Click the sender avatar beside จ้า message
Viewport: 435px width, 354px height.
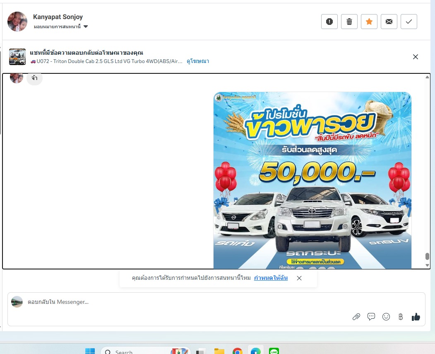17,78
